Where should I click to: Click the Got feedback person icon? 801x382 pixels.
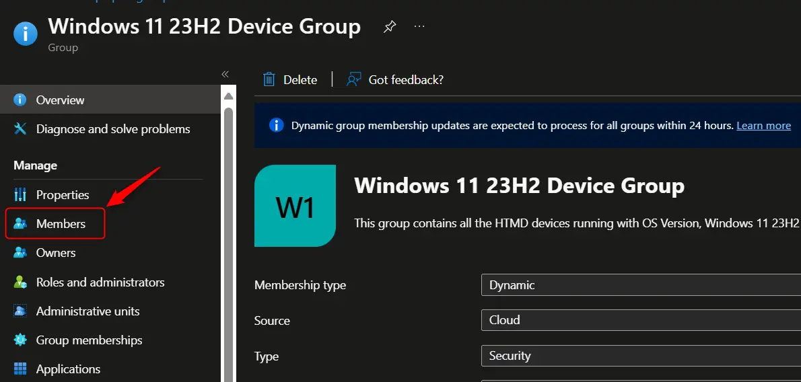[x=353, y=79]
